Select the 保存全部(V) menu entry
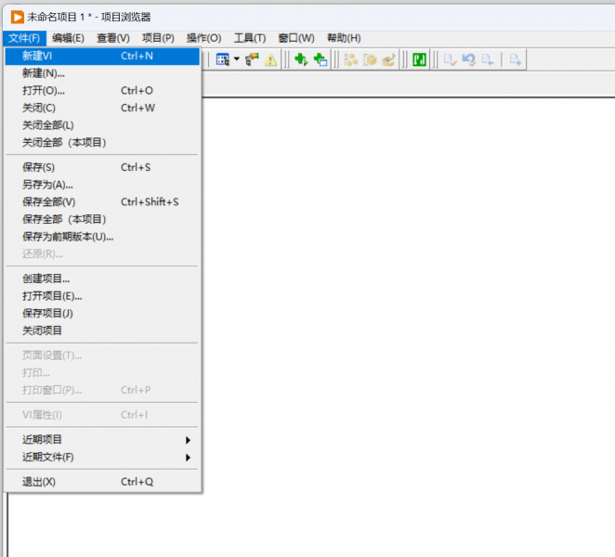 pos(102,201)
